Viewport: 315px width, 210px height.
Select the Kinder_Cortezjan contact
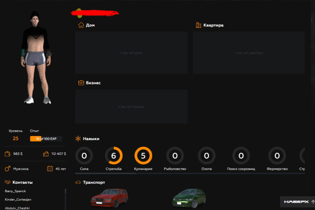[x=18, y=200]
